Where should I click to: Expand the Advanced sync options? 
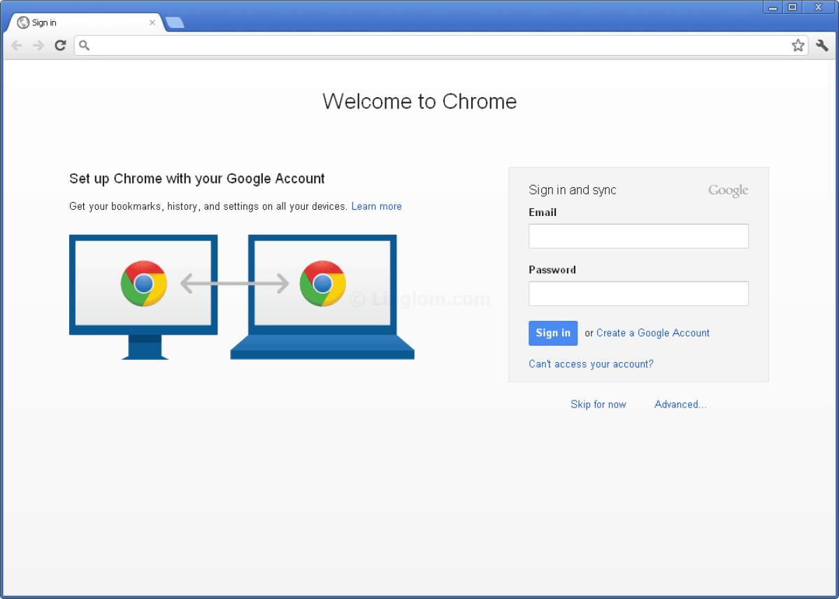pos(680,404)
